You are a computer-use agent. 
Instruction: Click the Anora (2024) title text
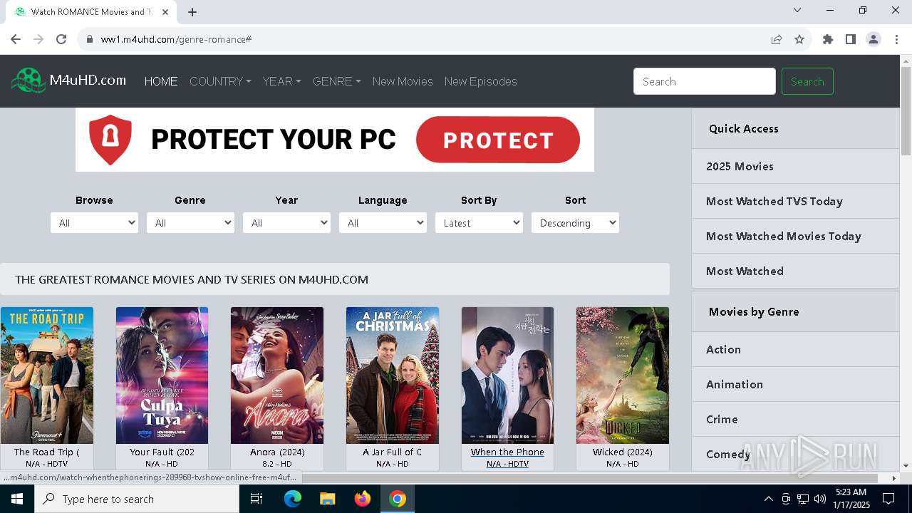[277, 452]
